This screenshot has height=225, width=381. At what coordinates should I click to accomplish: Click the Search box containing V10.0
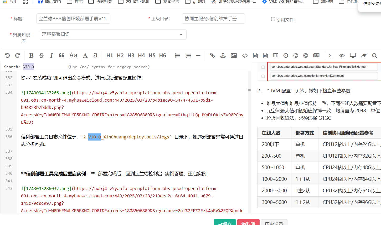[x=44, y=67]
